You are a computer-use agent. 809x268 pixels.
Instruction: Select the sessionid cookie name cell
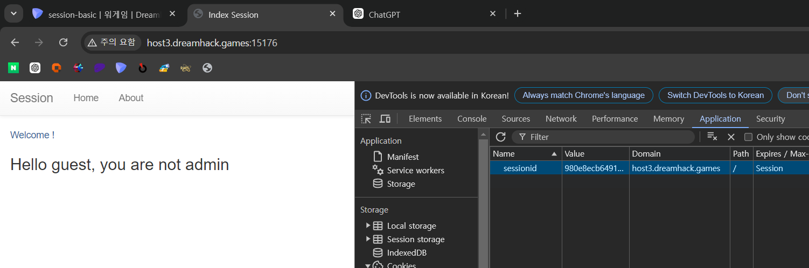526,168
